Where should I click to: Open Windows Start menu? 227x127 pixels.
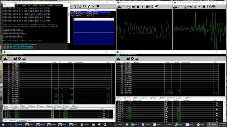click(3, 125)
